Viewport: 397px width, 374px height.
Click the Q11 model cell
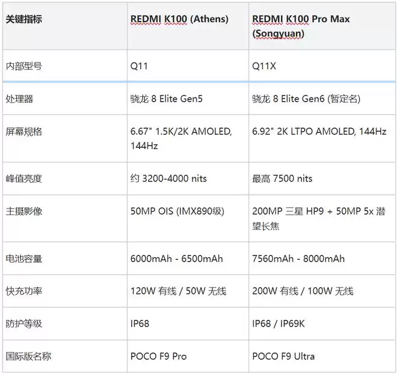tap(140, 67)
